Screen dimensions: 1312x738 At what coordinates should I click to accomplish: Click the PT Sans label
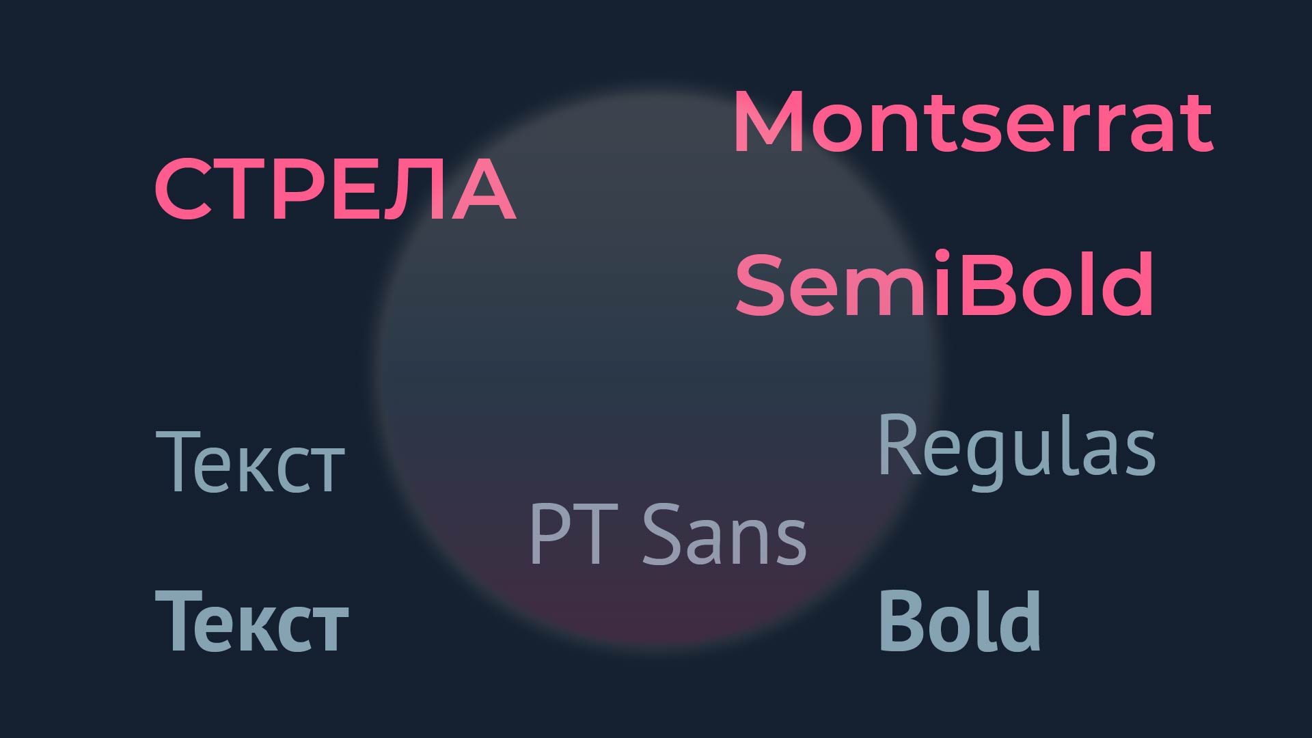coord(668,534)
